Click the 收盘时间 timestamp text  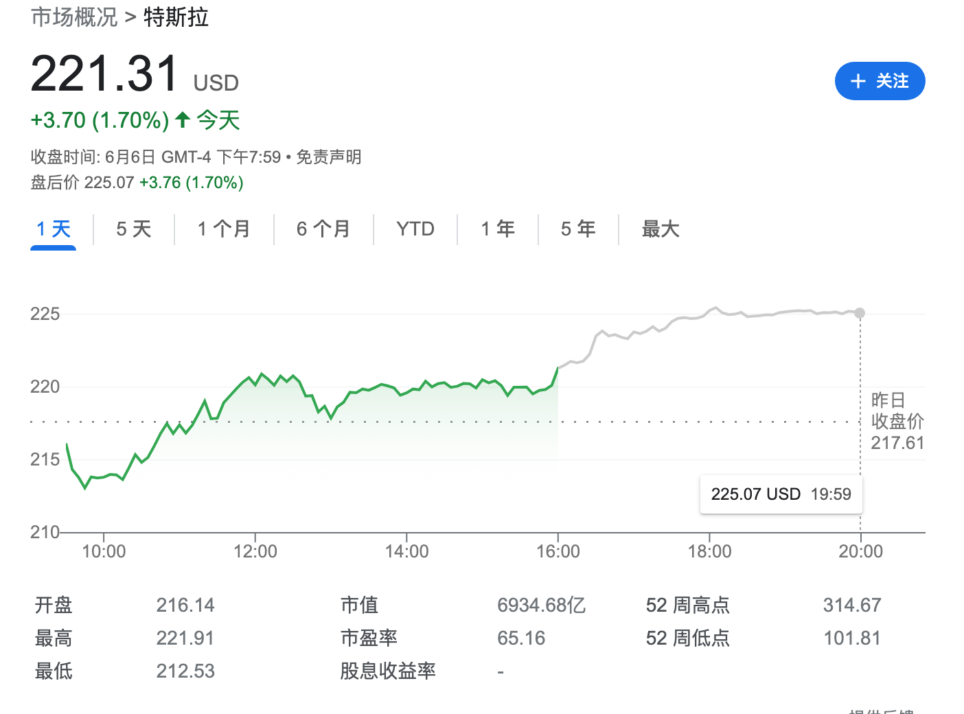tap(156, 157)
